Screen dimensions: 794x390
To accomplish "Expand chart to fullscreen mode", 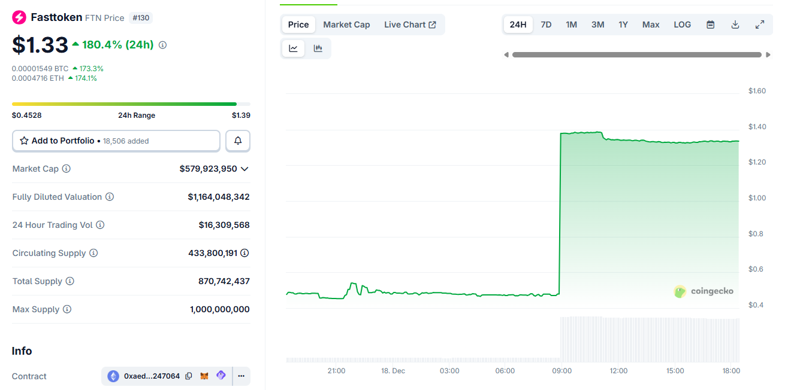I will coord(760,25).
